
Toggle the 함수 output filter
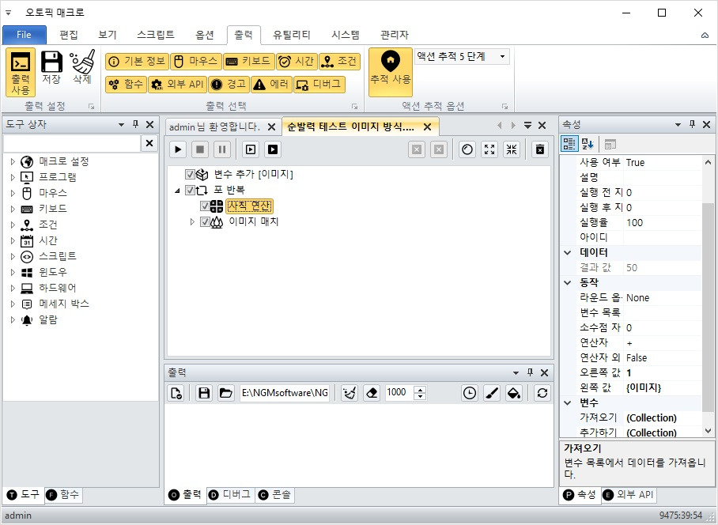tap(127, 85)
